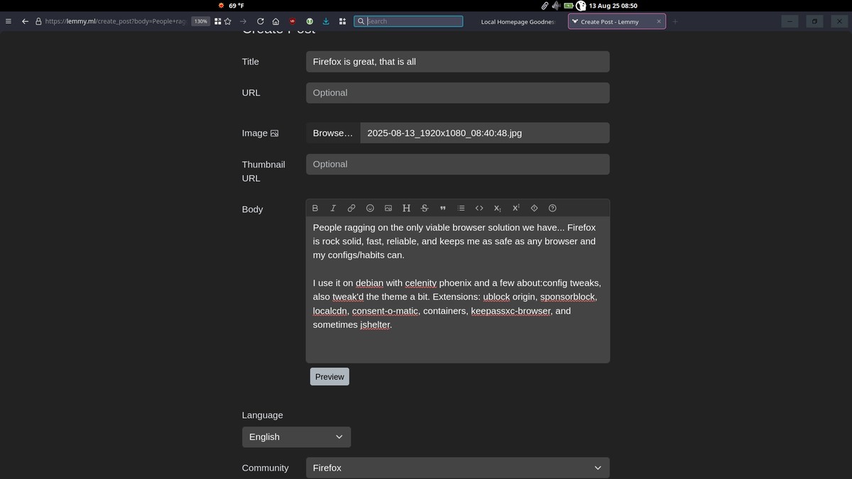This screenshot has width=852, height=479.
Task: Insert a spoiler using the spoiler icon
Action: tap(534, 208)
